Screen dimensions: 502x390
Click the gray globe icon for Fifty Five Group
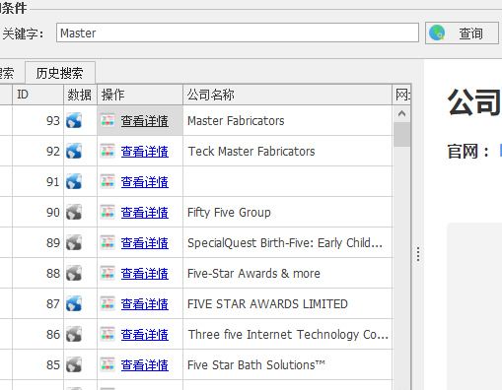coord(74,212)
